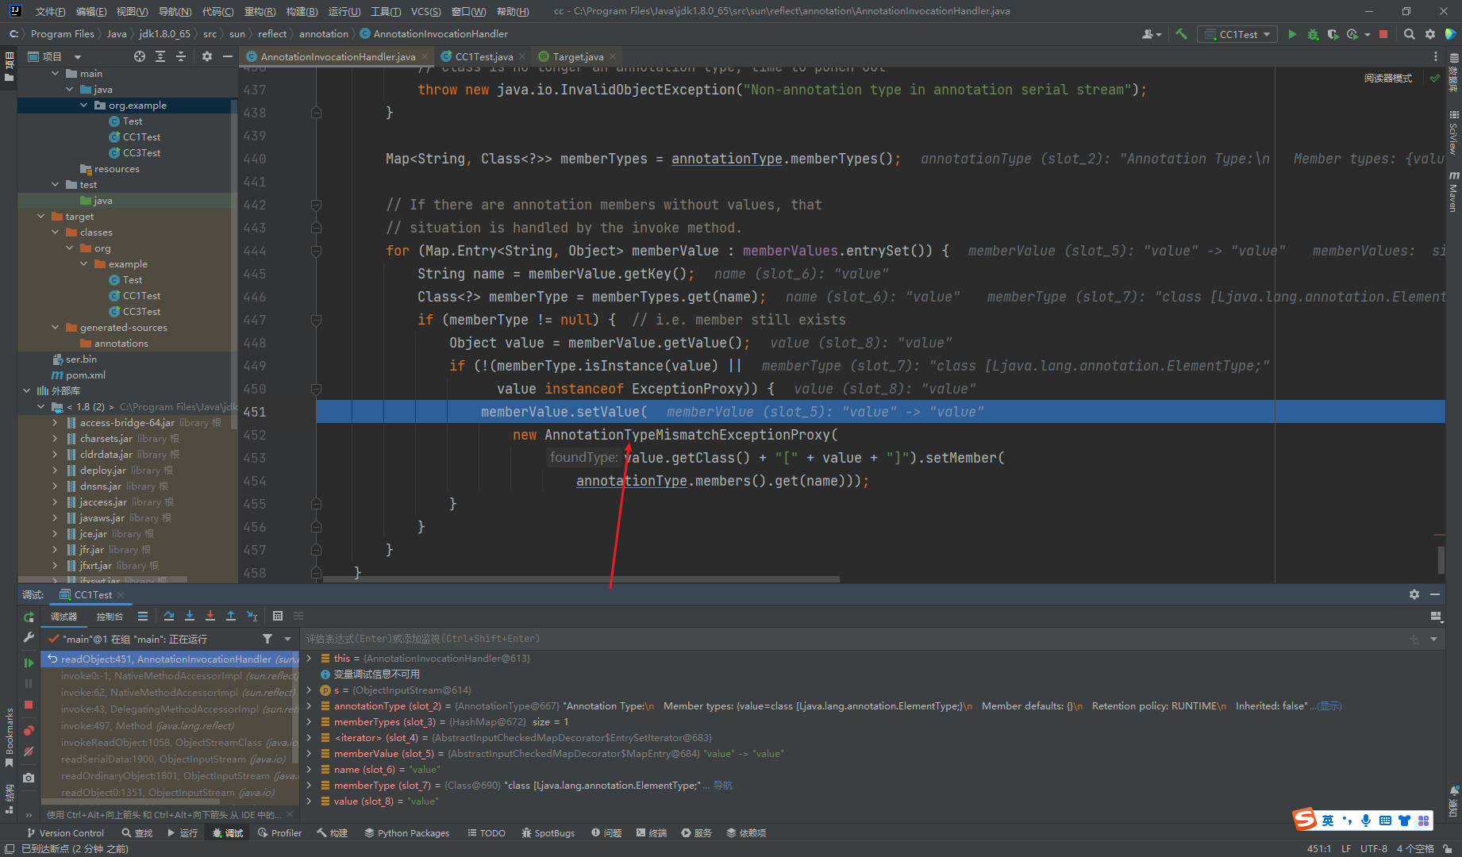Viewport: 1462px width, 857px height.
Task: Toggle Mute Breakpoints in debug sidebar
Action: tap(29, 751)
